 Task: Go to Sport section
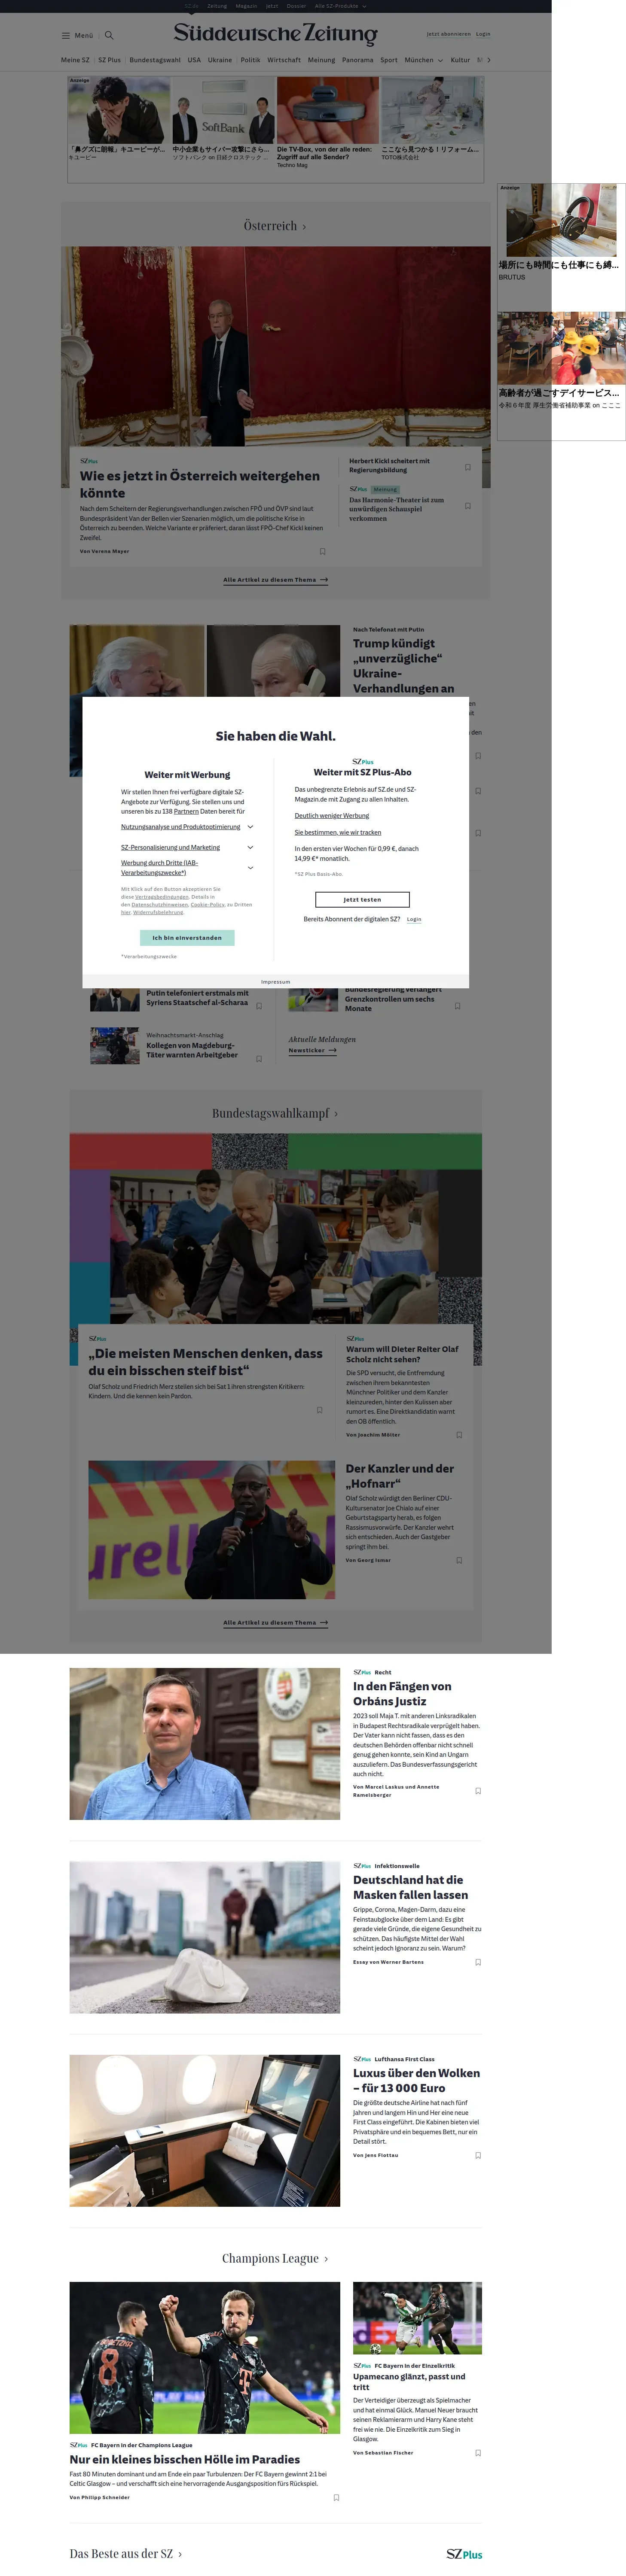click(x=389, y=60)
